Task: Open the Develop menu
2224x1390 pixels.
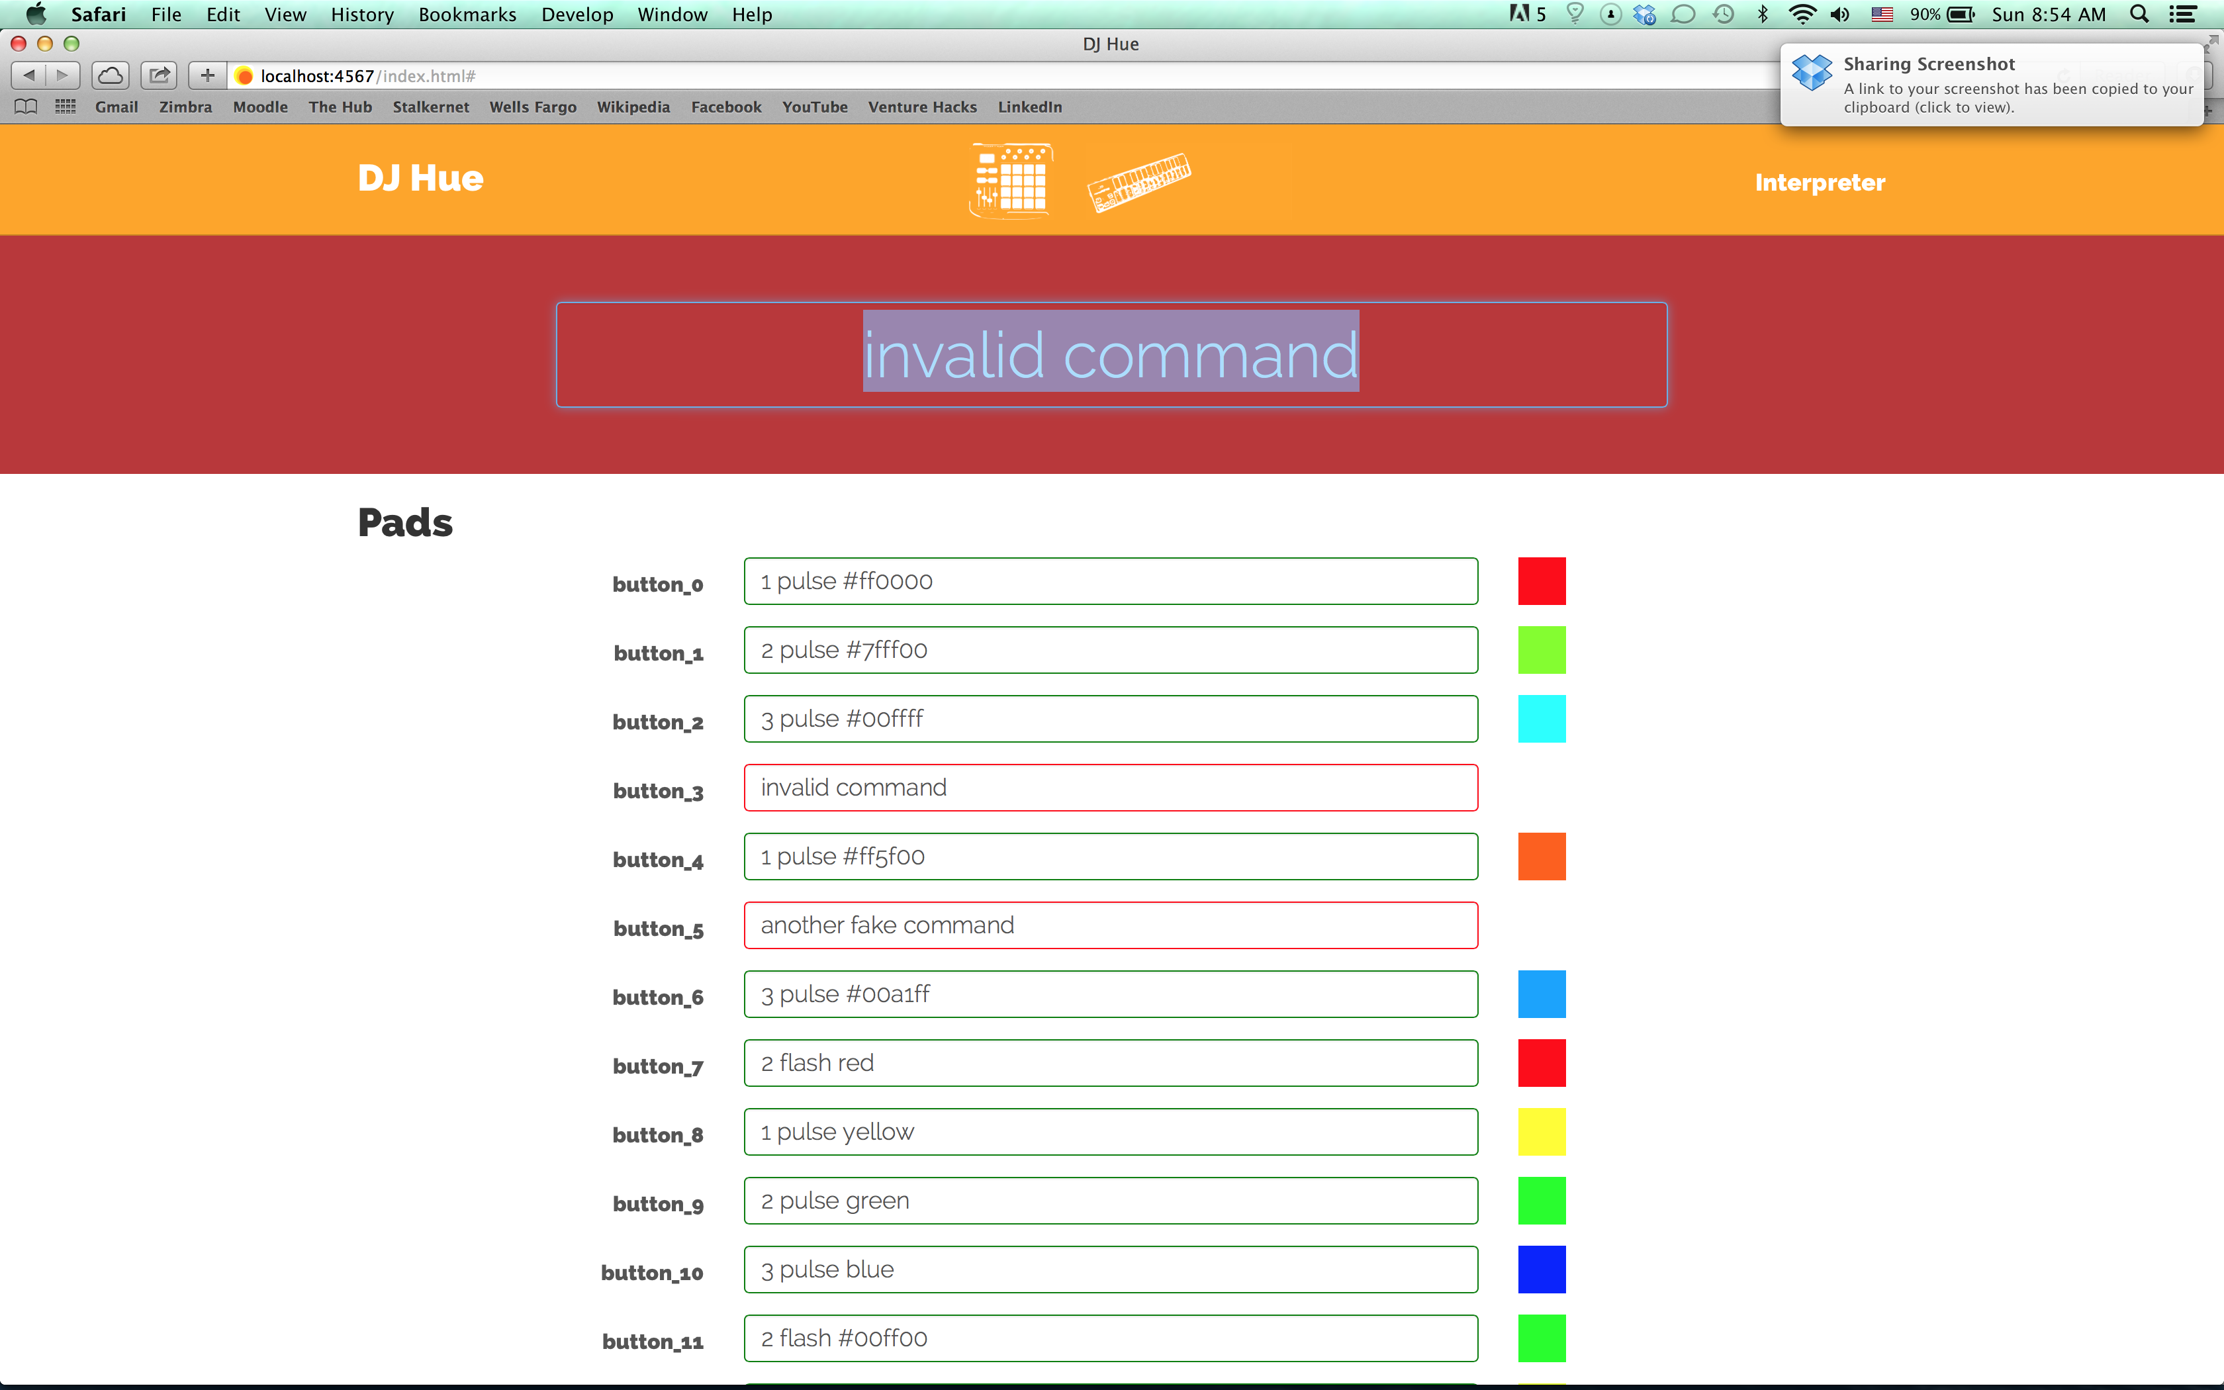Action: point(577,15)
